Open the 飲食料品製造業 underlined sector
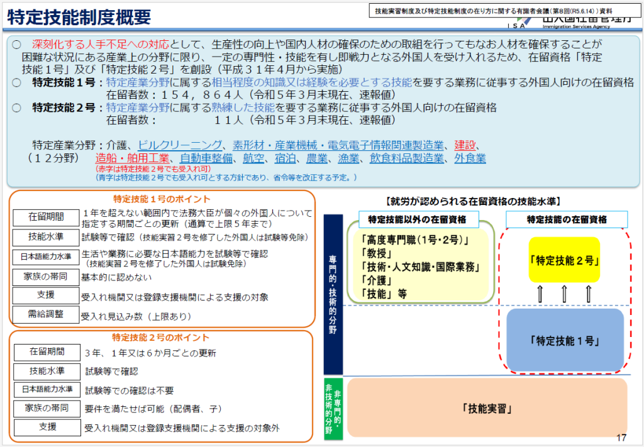Viewport: 644px width, 447px height. coord(407,158)
